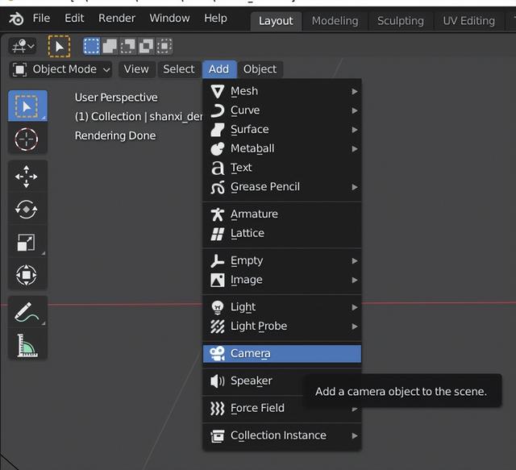The image size is (516, 470).
Task: Click the Blender logo icon
Action: [16, 19]
